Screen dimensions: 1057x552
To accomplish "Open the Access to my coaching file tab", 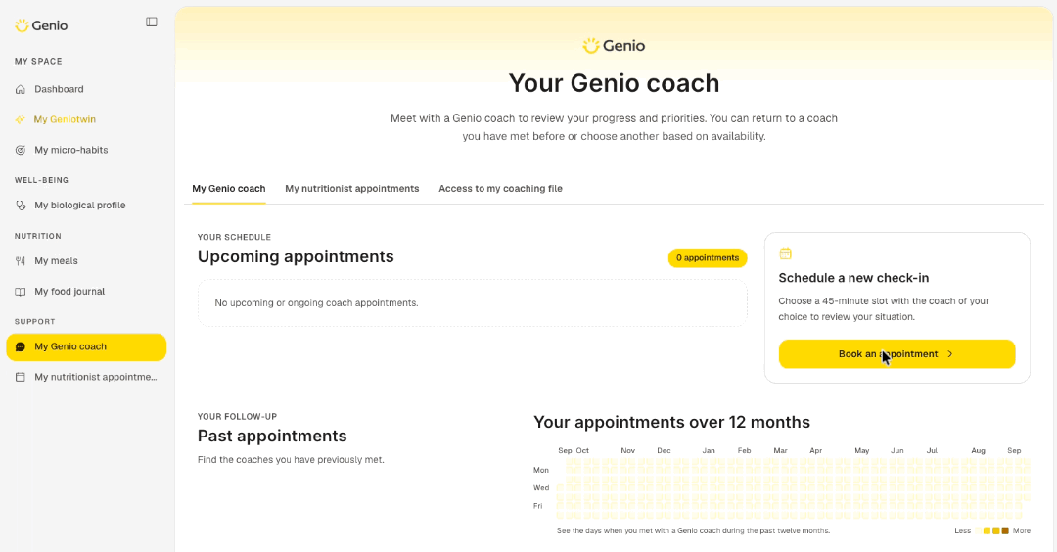I will click(x=500, y=189).
